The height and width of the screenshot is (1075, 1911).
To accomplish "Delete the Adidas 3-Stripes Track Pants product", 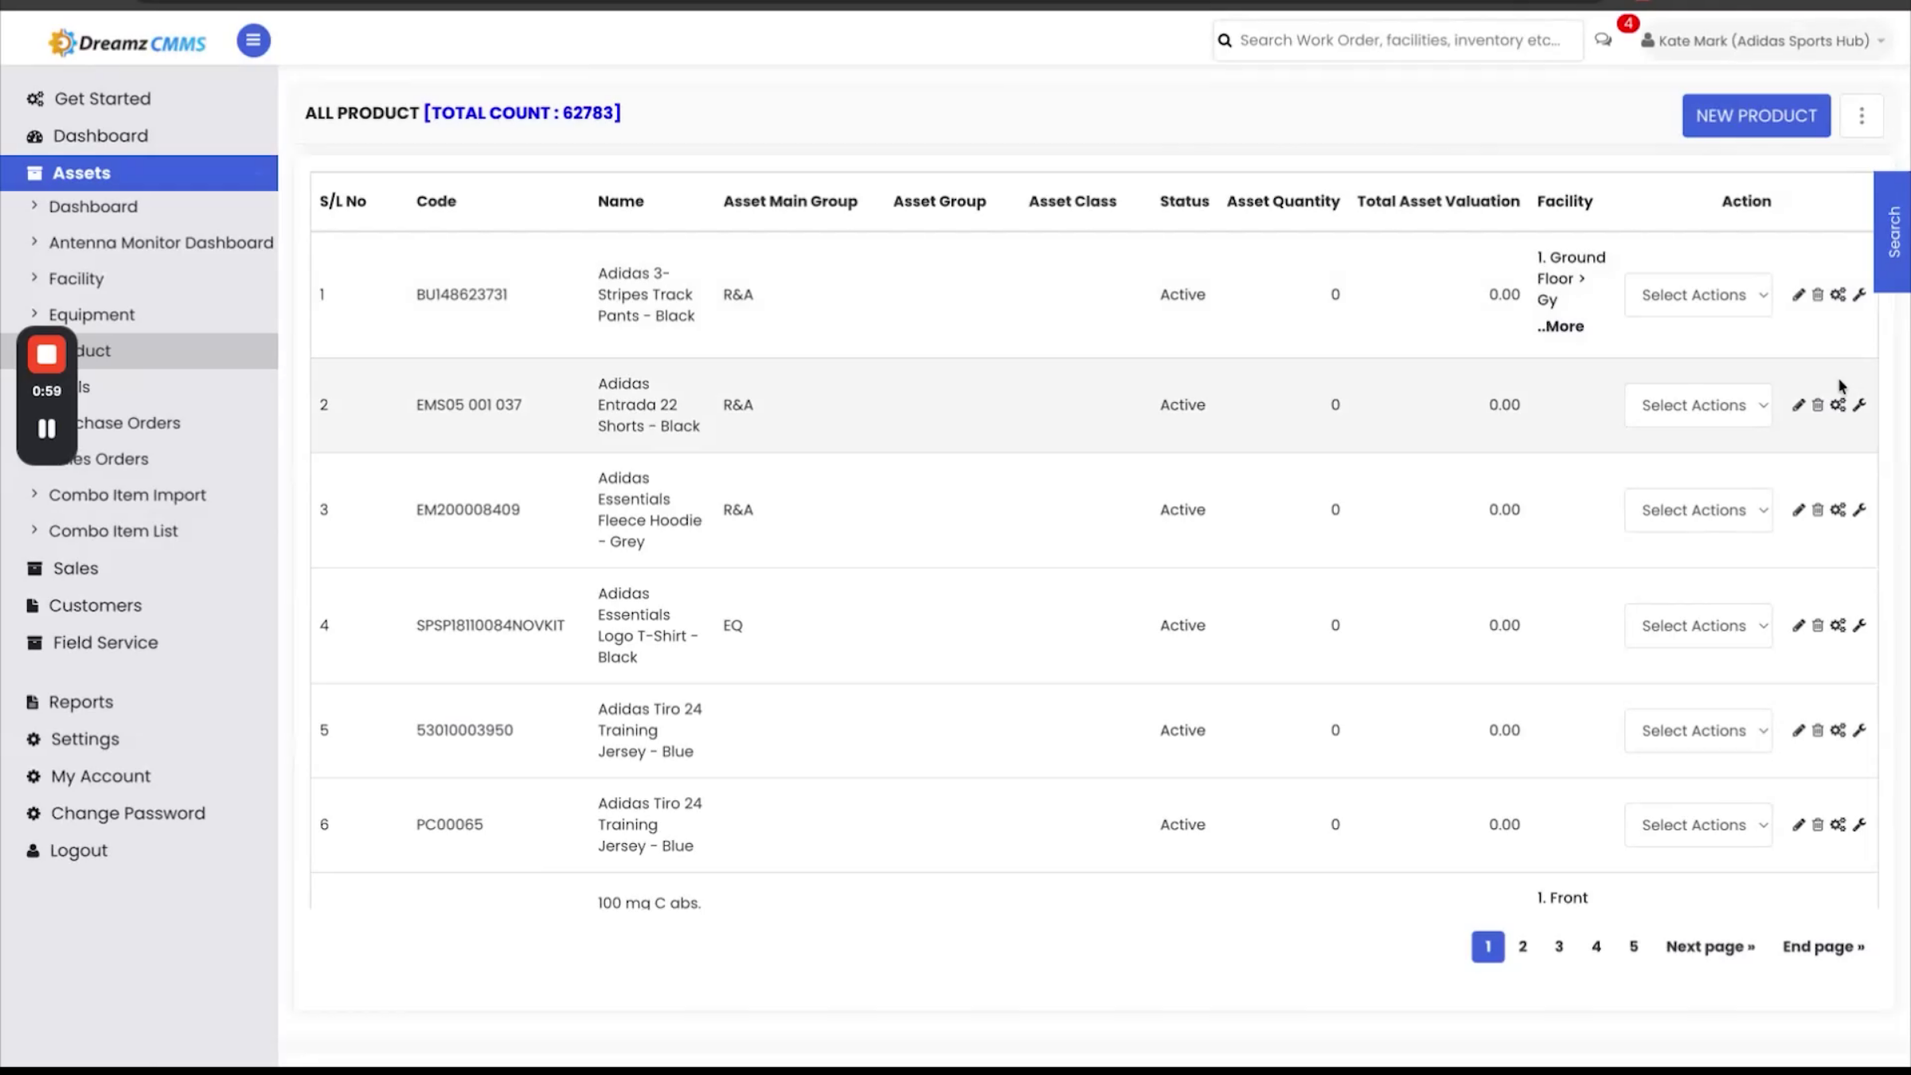I will [1818, 295].
